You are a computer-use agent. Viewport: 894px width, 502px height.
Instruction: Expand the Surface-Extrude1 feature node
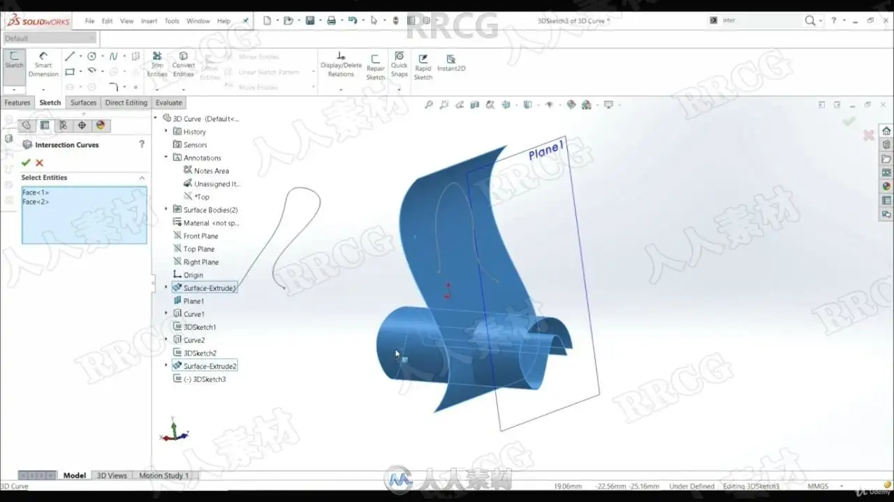click(x=166, y=287)
